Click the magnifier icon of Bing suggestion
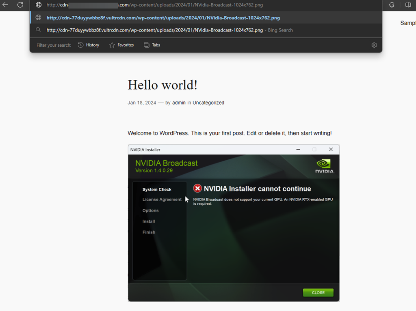This screenshot has width=416, height=311. (x=38, y=30)
